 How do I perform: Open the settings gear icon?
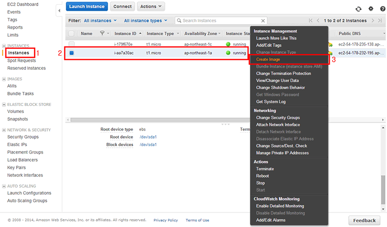371,9
